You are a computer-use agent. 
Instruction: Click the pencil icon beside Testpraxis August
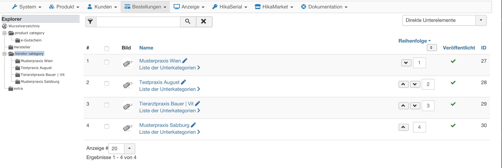pos(184,82)
